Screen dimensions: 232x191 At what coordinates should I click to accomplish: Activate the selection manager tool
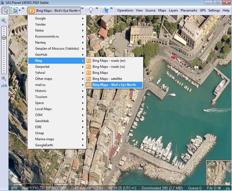tap(14, 11)
